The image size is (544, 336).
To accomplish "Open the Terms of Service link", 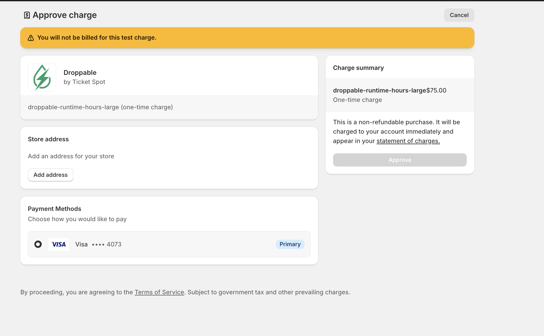I will pyautogui.click(x=159, y=292).
